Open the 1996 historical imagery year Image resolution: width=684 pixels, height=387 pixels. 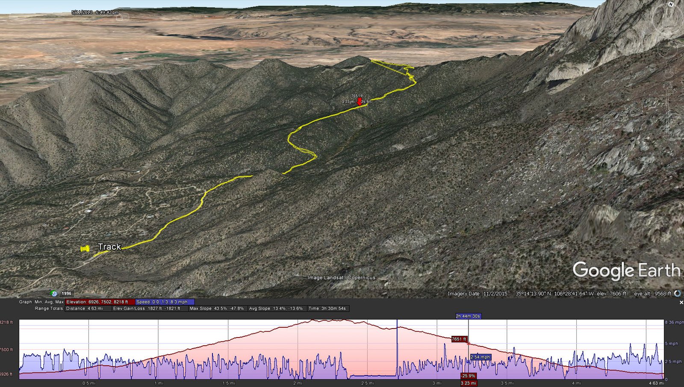click(x=66, y=294)
